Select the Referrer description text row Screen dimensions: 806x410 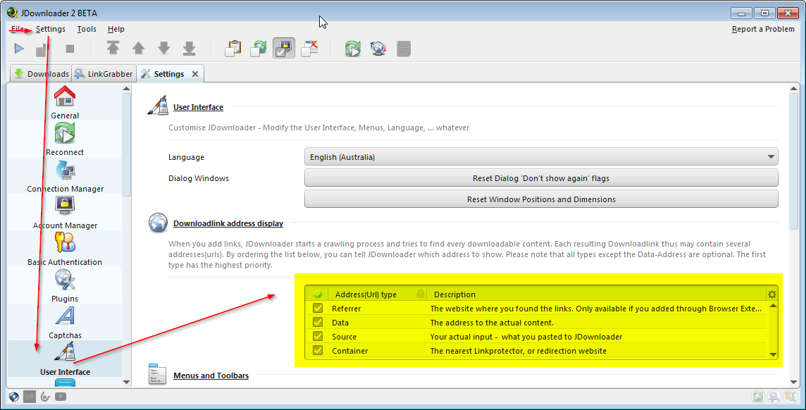coord(596,309)
